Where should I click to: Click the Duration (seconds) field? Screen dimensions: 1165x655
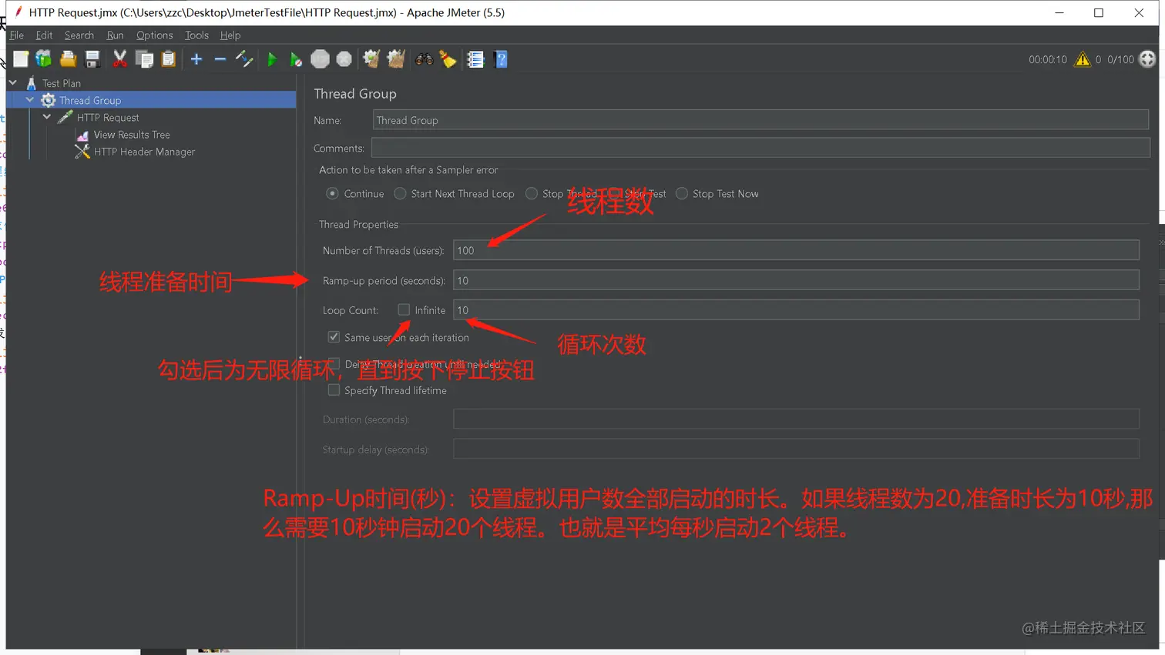(x=796, y=419)
